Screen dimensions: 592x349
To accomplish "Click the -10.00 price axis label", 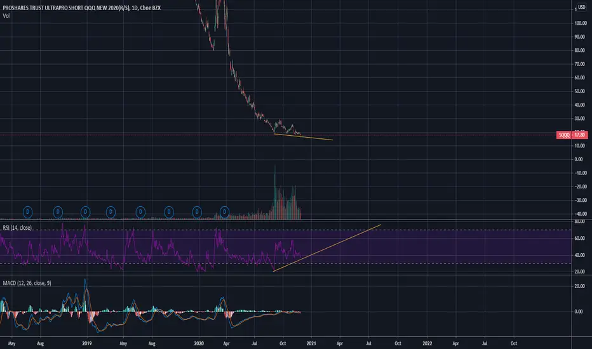I will [x=581, y=173].
